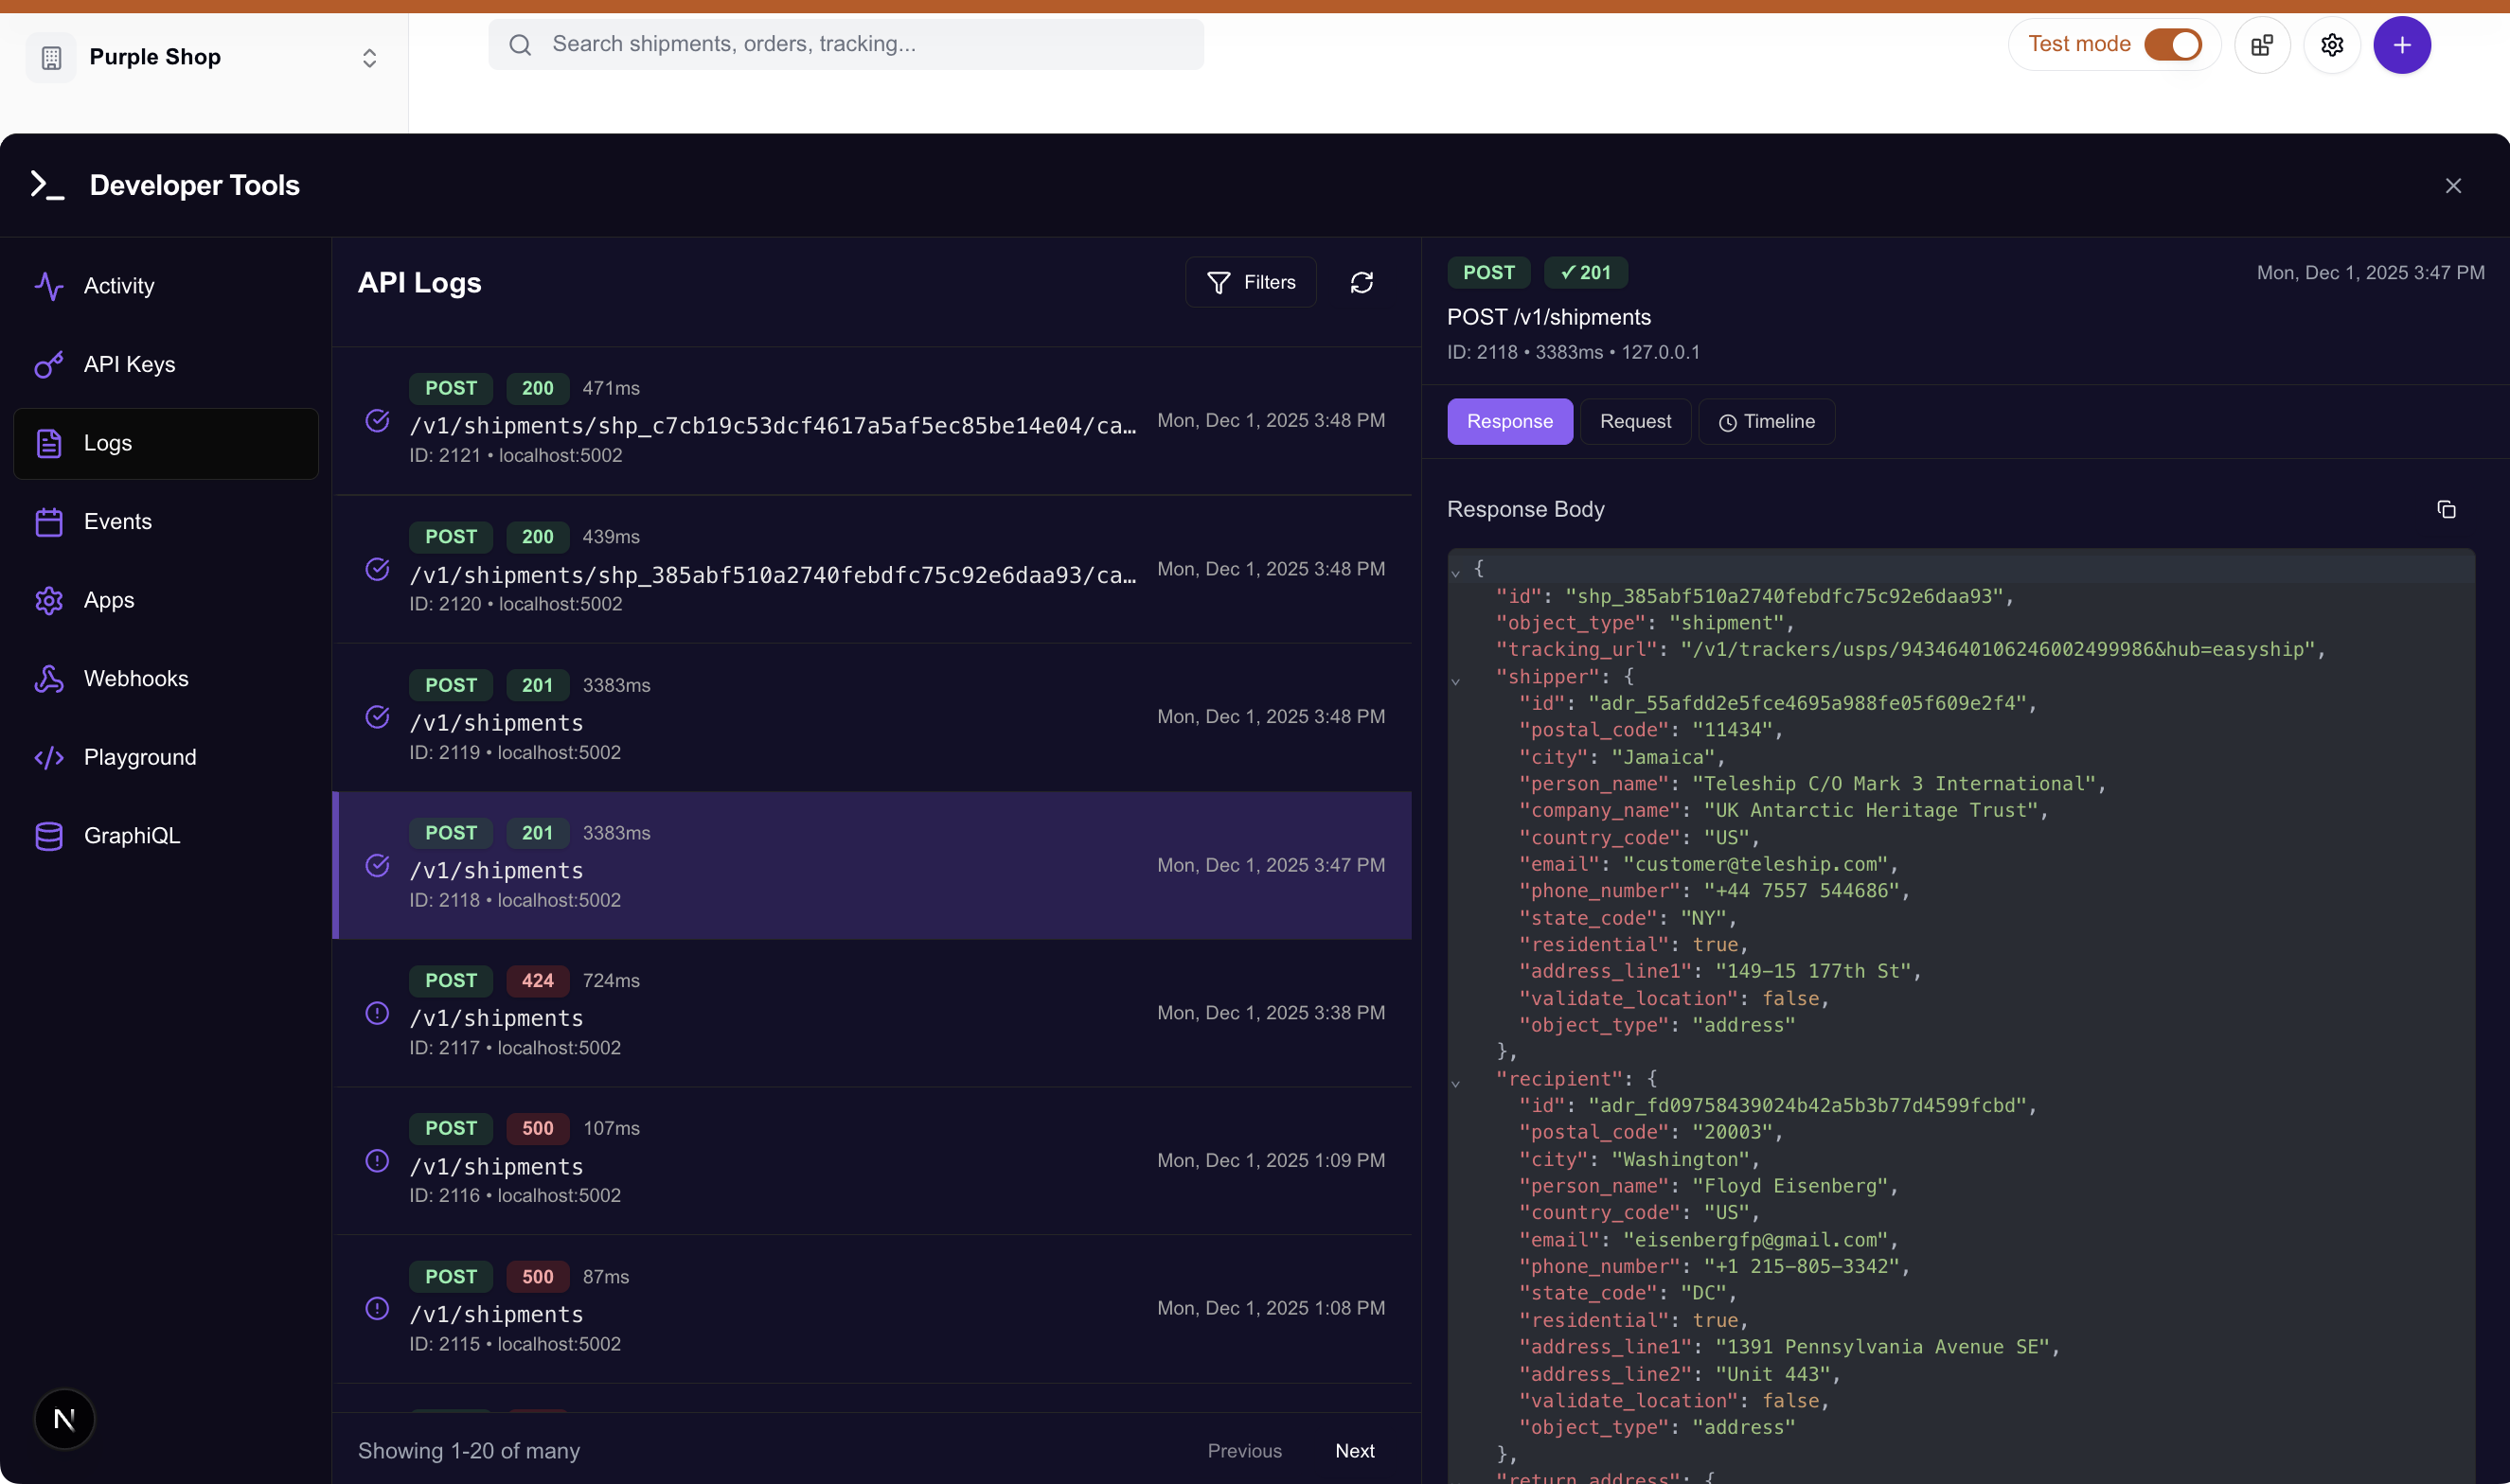This screenshot has width=2510, height=1484.
Task: Open Webhooks settings
Action: (x=165, y=678)
